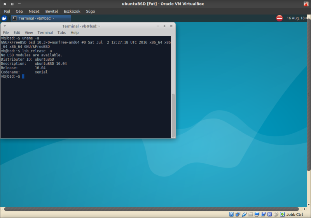Open the terminal window menu arrow

(5, 26)
